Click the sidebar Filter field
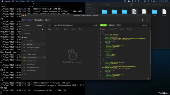Screen dimensions: 170x95 29,29
